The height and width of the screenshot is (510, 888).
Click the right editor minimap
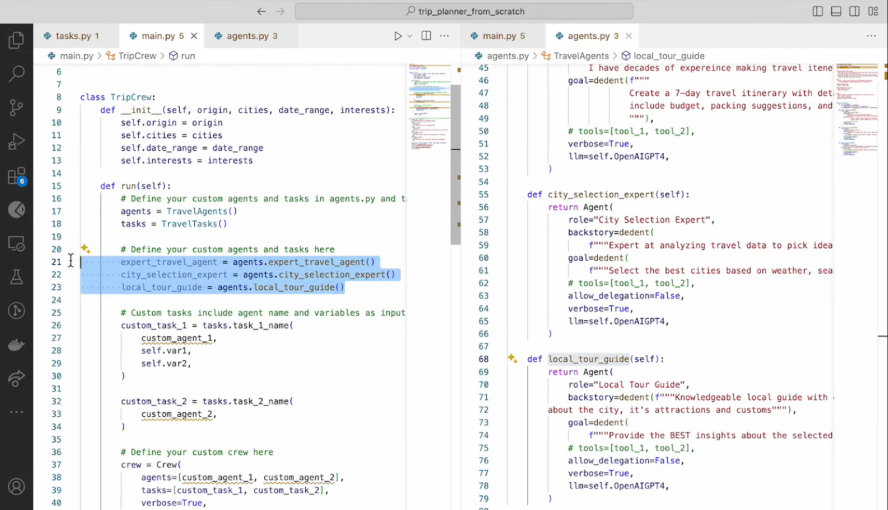[857, 110]
